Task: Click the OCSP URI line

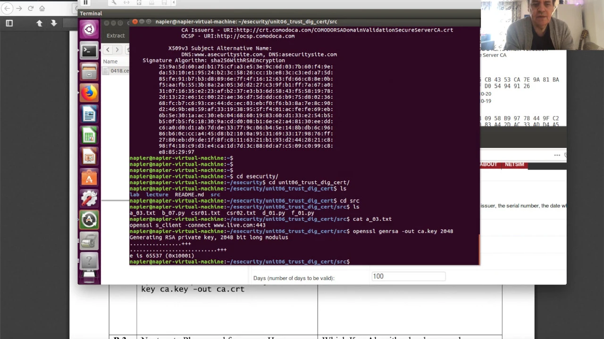Action: [x=238, y=36]
